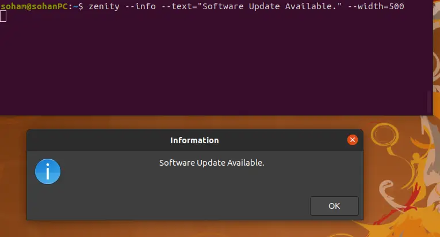Click the terminal's vertical scrollbar
This screenshot has width=440, height=237.
coord(429,102)
